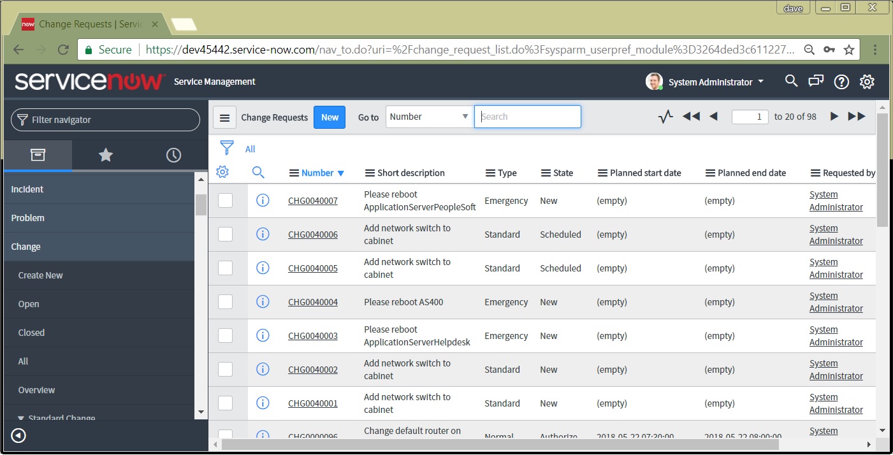
Task: Preview CHG0040004 with info icon
Action: 262,301
